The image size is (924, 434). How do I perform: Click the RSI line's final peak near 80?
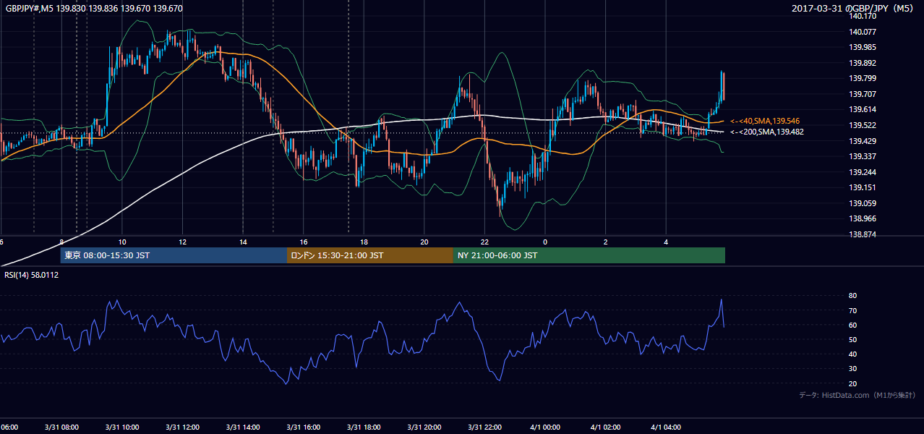721,300
